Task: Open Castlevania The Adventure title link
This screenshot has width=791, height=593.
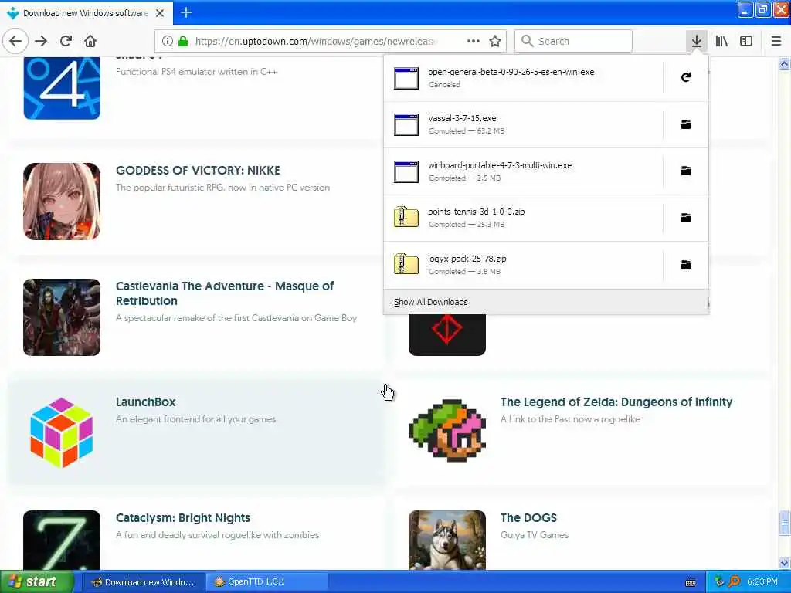Action: [x=225, y=293]
